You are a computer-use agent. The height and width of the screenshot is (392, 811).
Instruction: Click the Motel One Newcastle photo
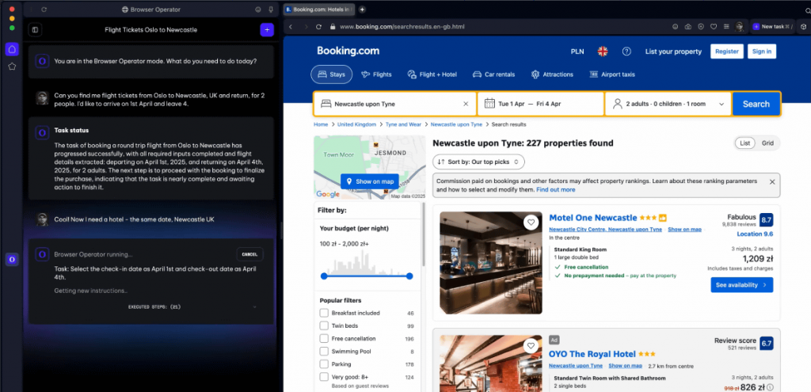[x=491, y=263]
